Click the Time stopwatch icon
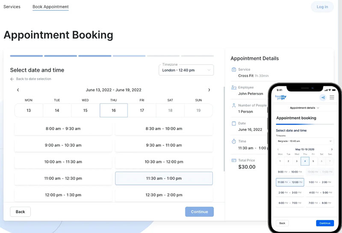The image size is (342, 233). [x=233, y=142]
